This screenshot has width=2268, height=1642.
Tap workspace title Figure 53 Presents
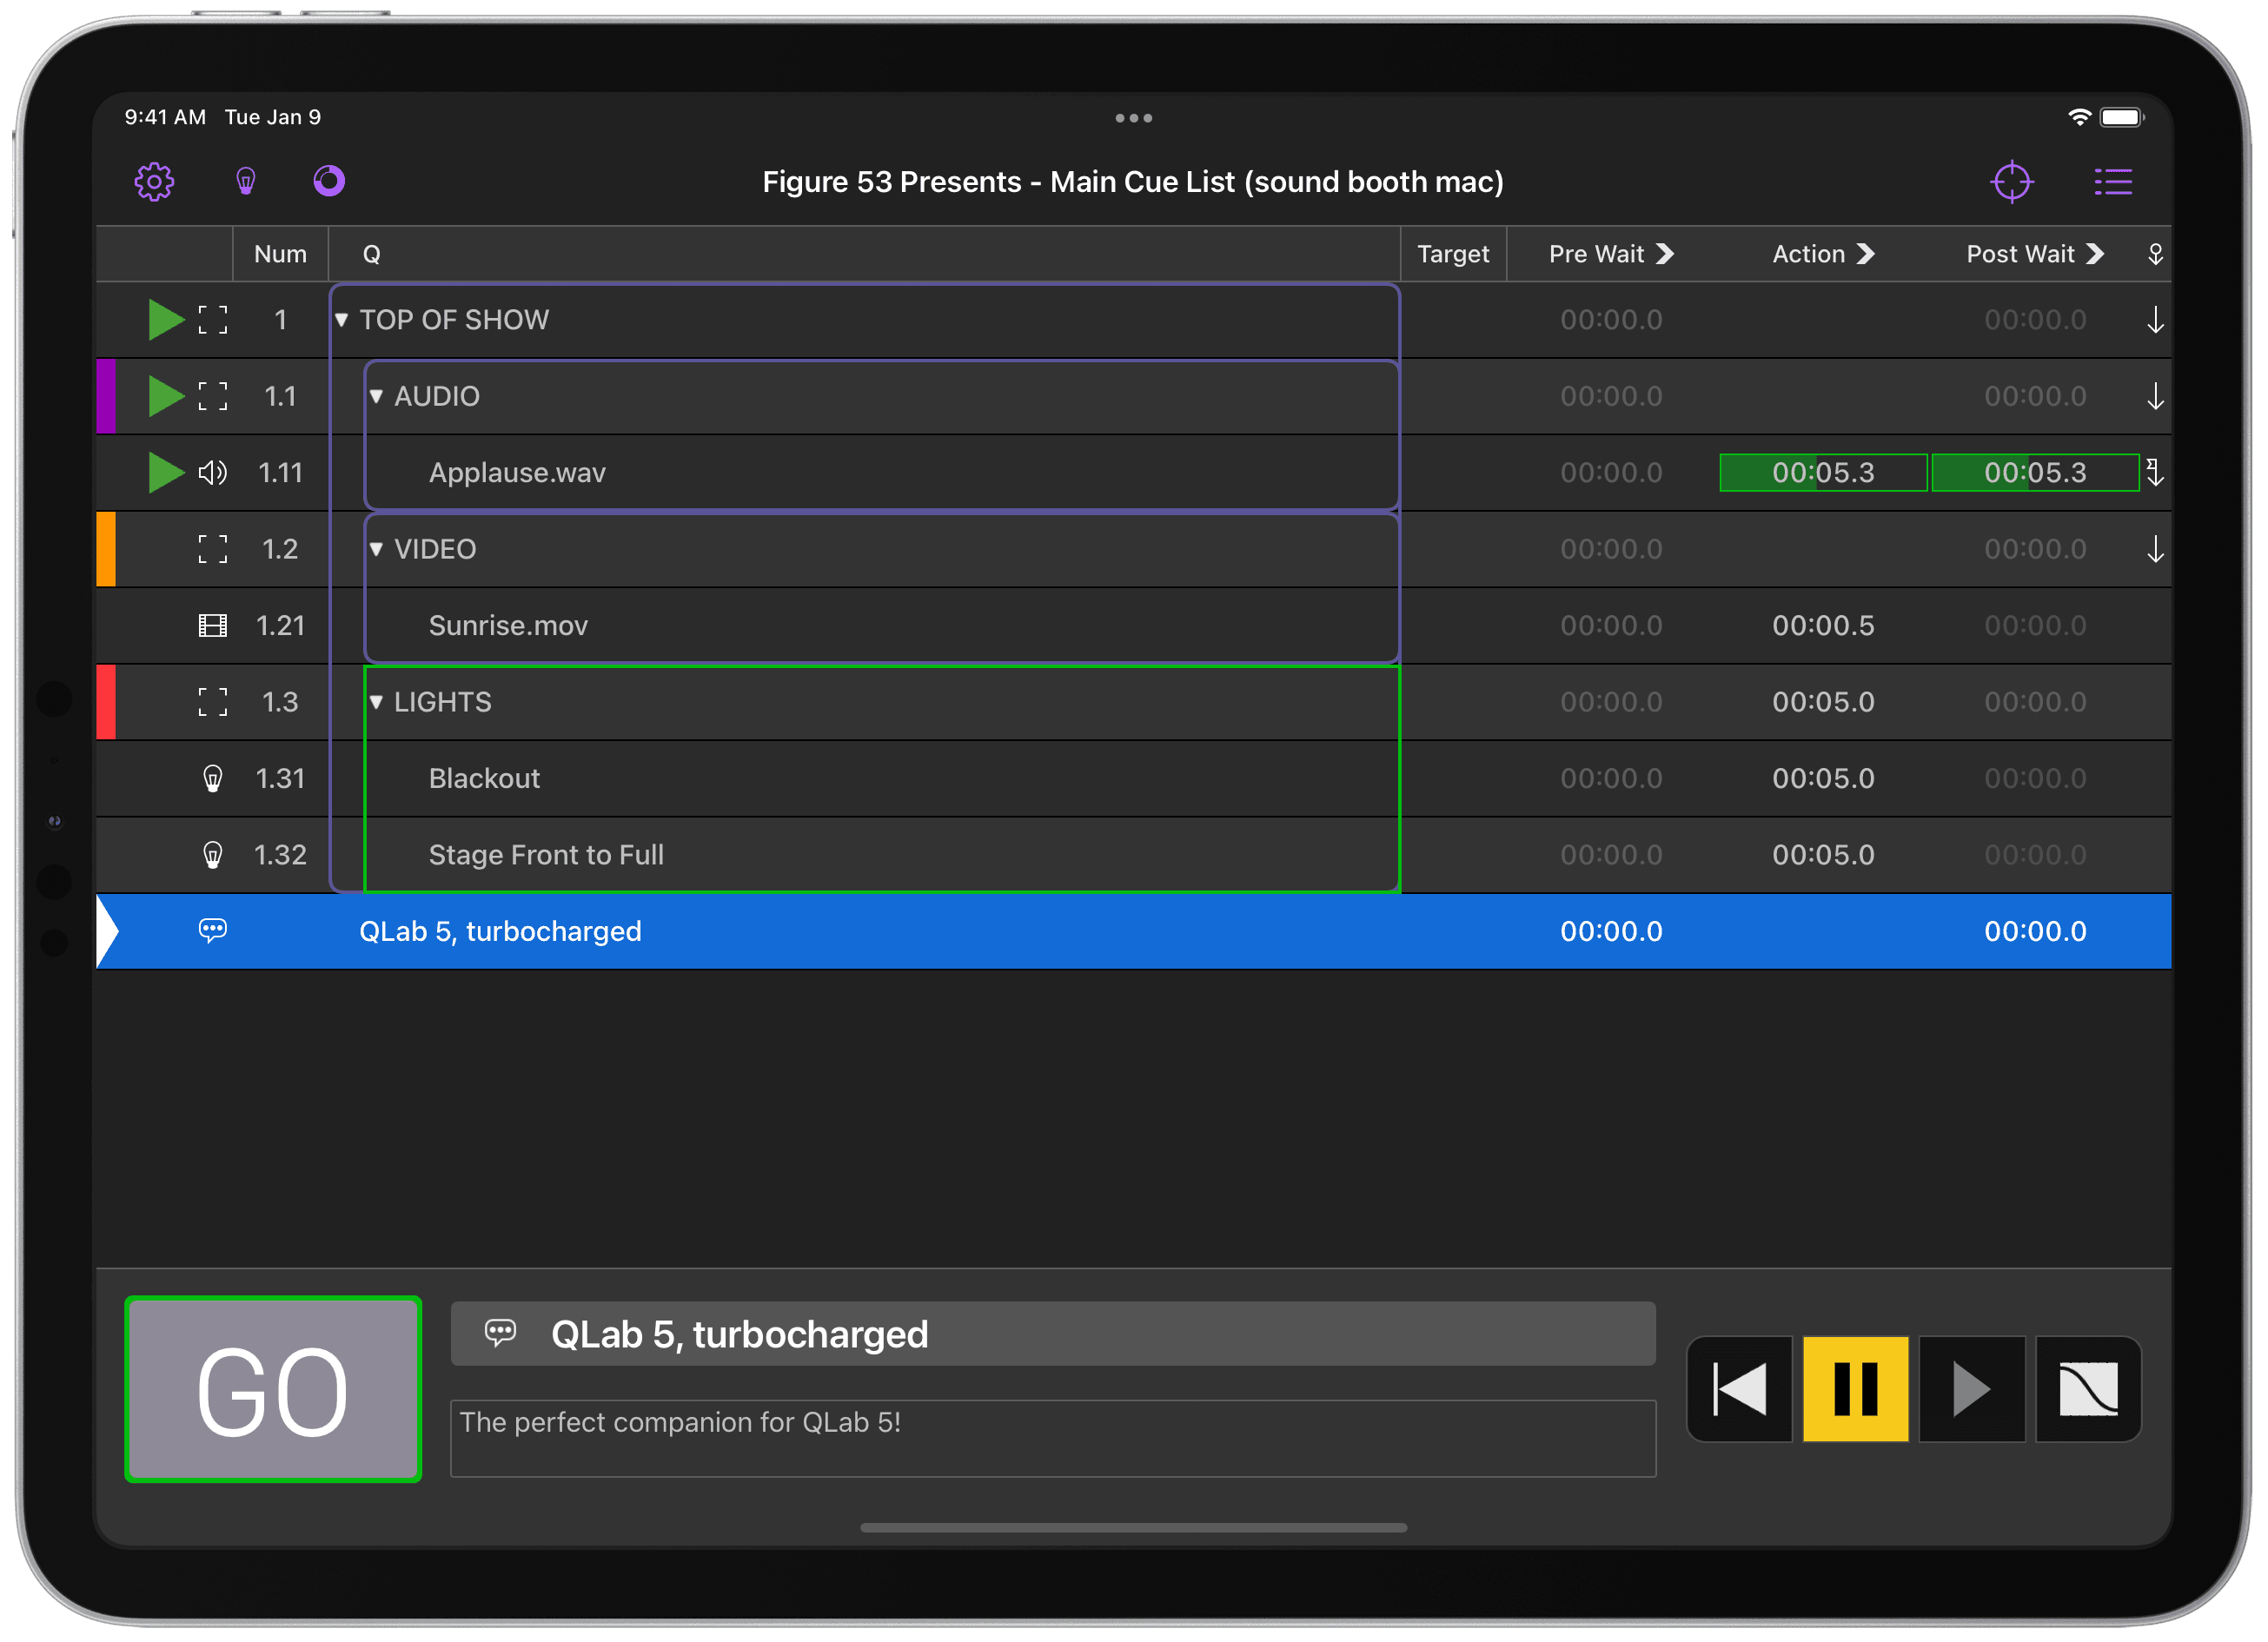pos(1133,182)
